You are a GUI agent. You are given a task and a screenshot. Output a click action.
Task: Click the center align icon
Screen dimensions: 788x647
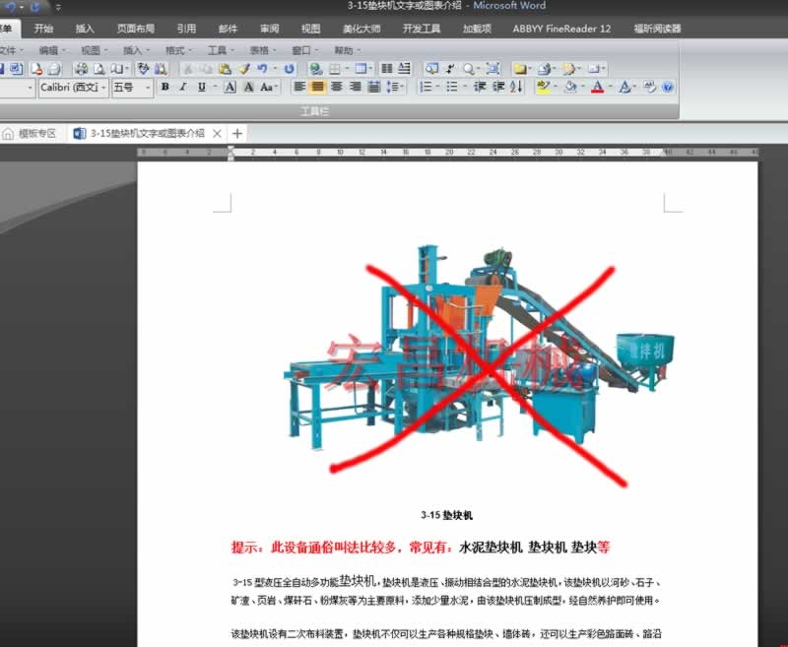[318, 88]
